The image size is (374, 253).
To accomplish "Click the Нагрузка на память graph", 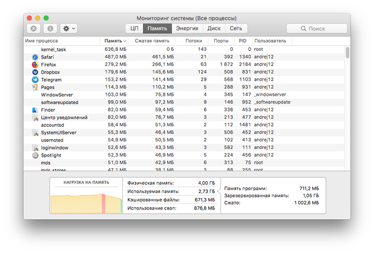I will point(86,199).
